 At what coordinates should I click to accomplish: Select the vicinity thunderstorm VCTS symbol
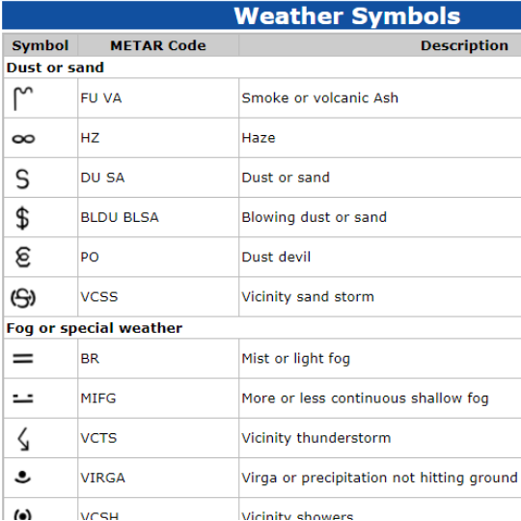pyautogui.click(x=23, y=439)
